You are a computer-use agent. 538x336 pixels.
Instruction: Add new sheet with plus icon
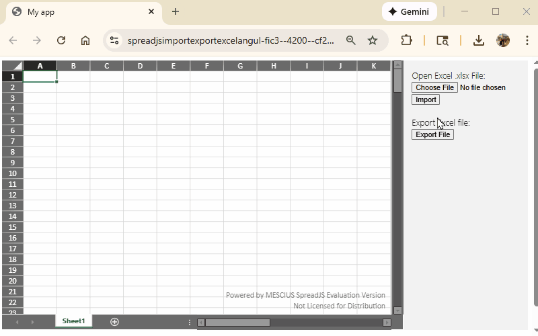[114, 322]
